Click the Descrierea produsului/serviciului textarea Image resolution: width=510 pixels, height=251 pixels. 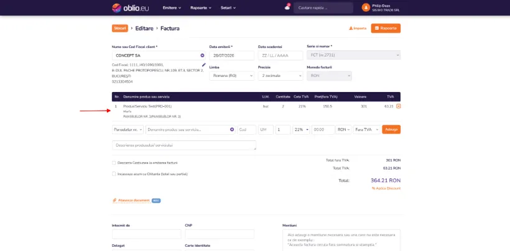pyautogui.click(x=183, y=145)
